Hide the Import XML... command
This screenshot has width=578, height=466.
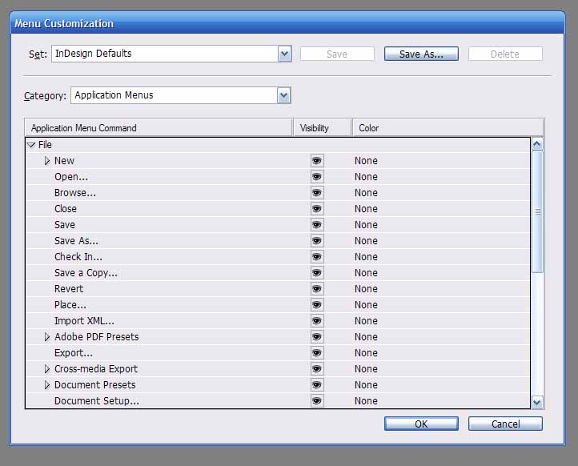click(317, 321)
